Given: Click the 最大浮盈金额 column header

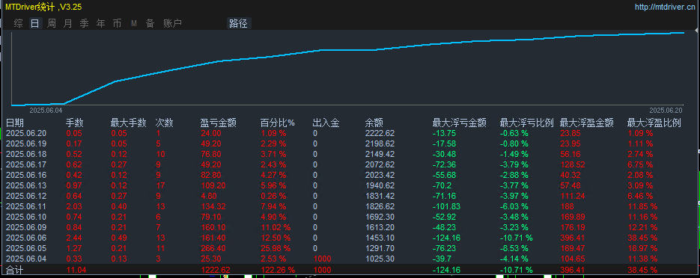Looking at the screenshot, I should (x=587, y=123).
